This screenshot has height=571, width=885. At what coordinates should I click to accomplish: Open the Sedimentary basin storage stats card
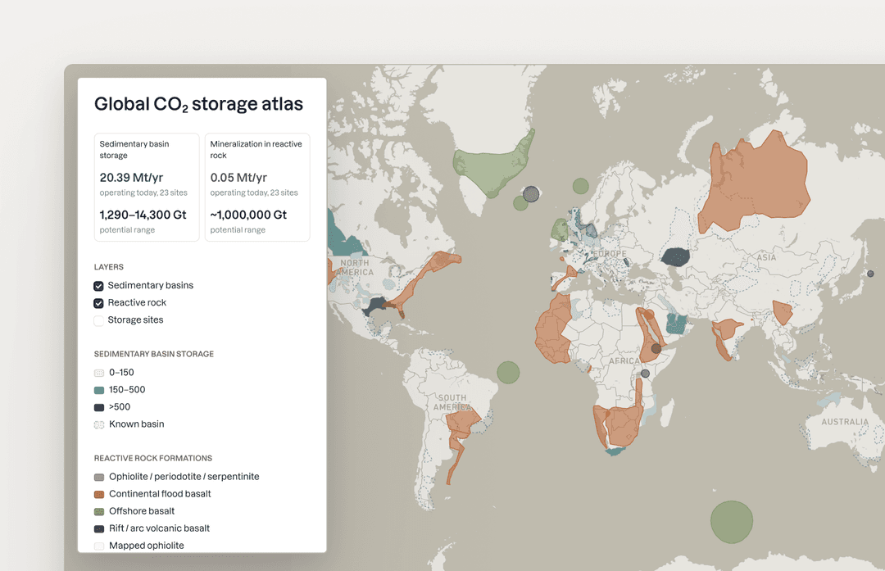[x=147, y=188]
